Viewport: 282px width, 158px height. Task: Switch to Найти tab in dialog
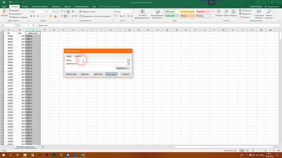[x=69, y=56]
